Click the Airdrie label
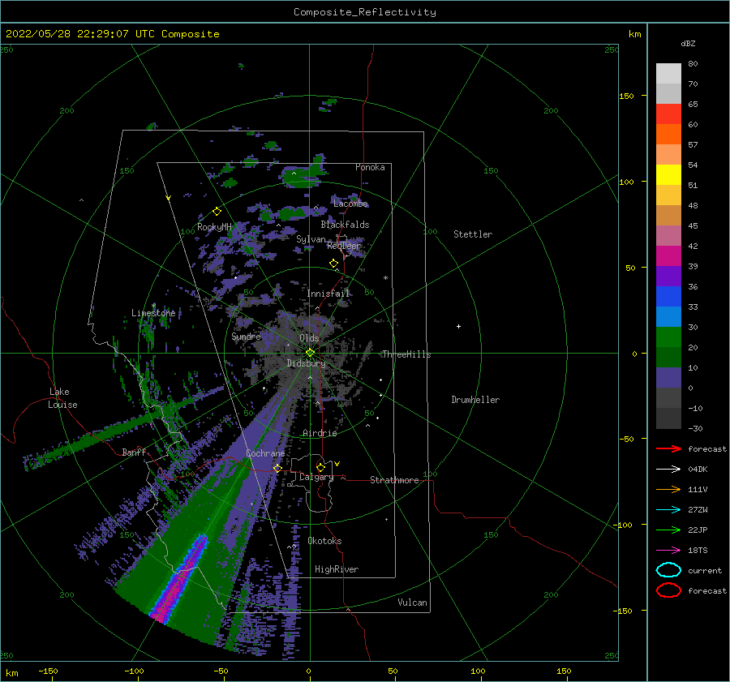The image size is (730, 682). coord(320,433)
